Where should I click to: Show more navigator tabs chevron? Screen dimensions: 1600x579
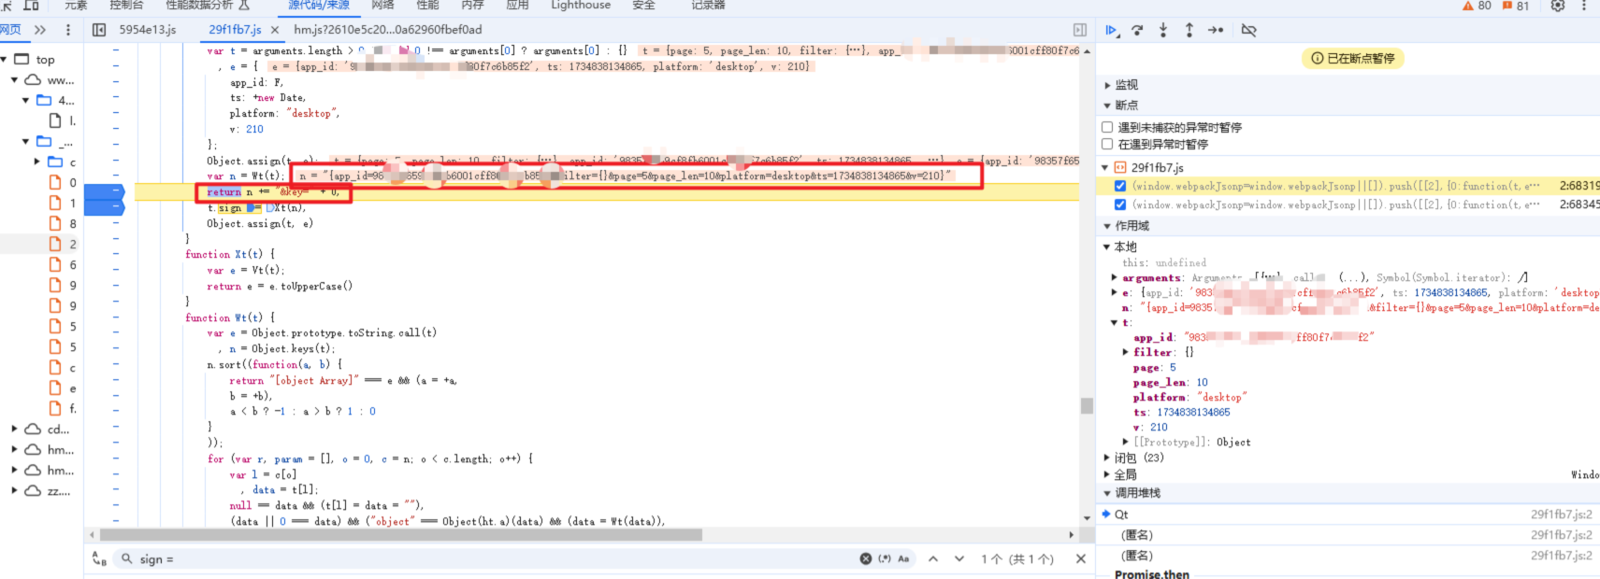40,30
